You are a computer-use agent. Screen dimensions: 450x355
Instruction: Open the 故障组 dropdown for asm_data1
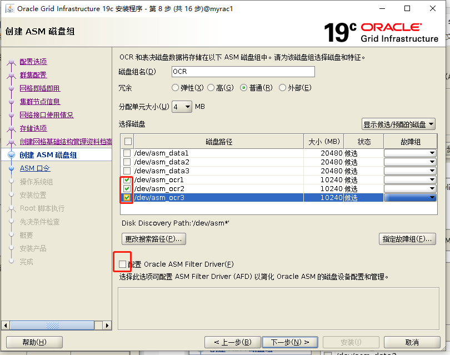[x=410, y=153]
